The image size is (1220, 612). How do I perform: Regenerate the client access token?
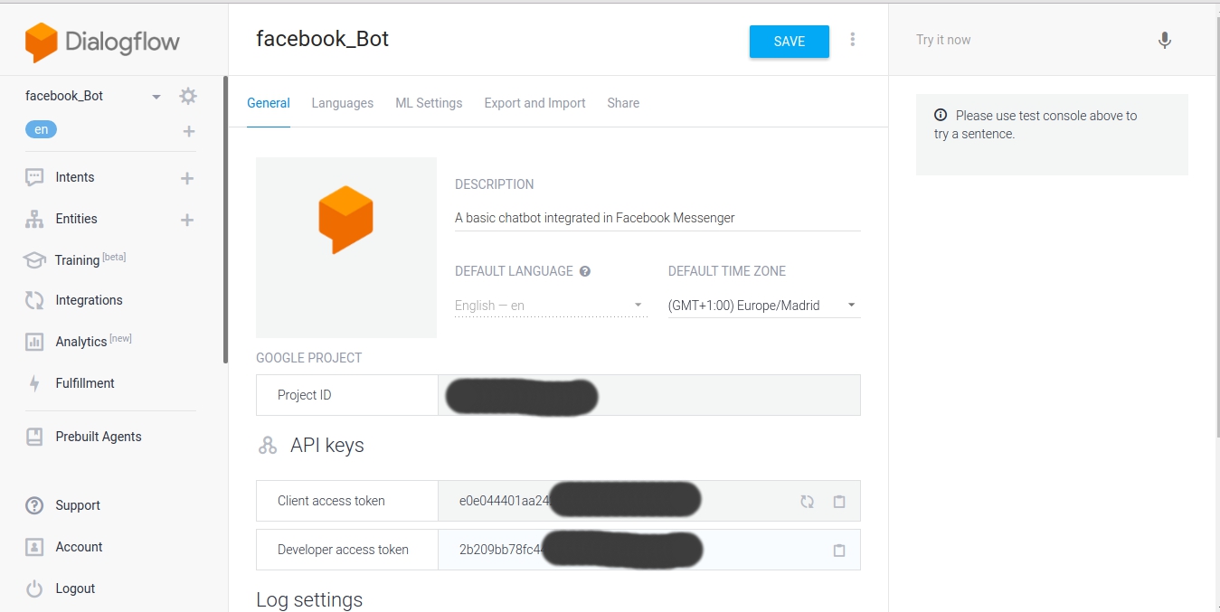tap(807, 501)
